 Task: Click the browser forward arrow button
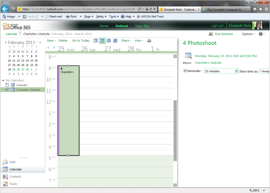[12, 9]
